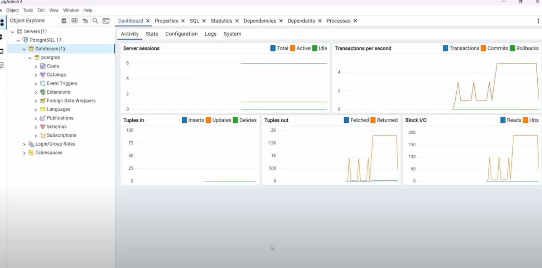Collapse the postgres database node
542x268 pixels.
[30, 58]
